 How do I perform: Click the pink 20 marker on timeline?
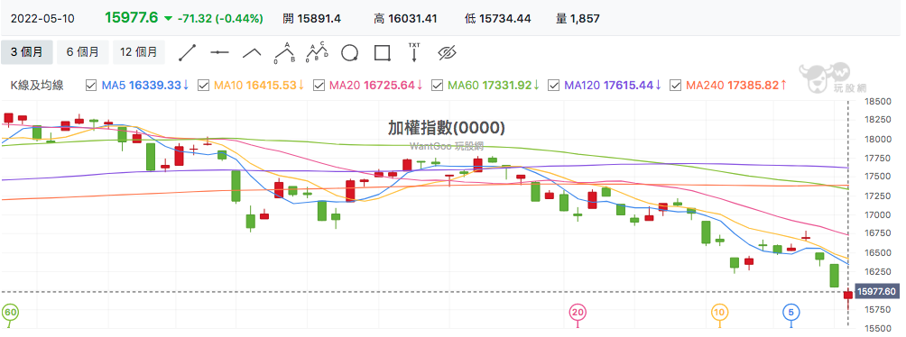[x=578, y=313]
